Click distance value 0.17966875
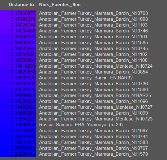This screenshot has width=167, height=160. pyautogui.click(x=23, y=13)
